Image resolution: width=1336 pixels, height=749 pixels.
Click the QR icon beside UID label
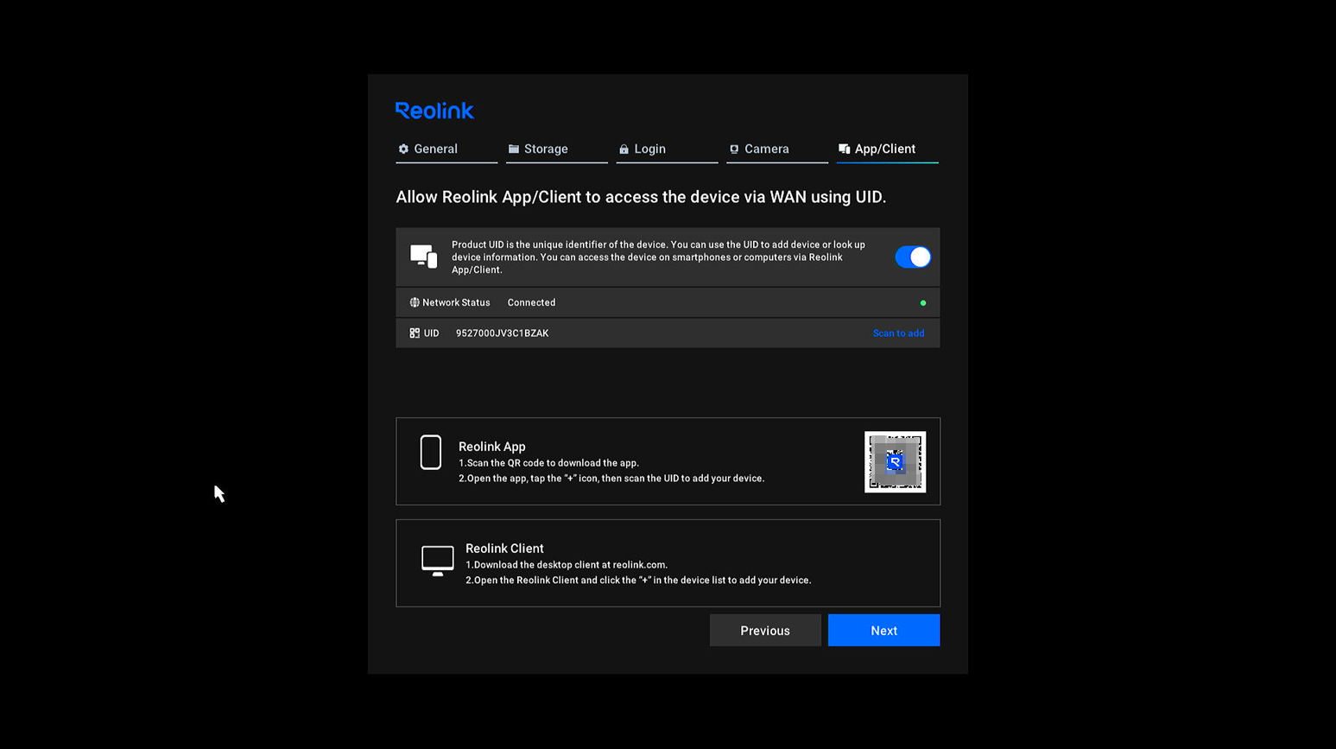point(415,333)
